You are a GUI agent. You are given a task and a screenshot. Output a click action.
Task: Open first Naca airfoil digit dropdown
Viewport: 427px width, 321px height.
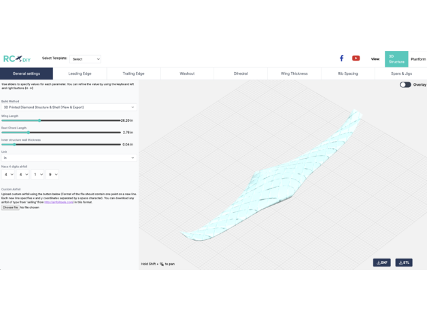tap(8, 175)
